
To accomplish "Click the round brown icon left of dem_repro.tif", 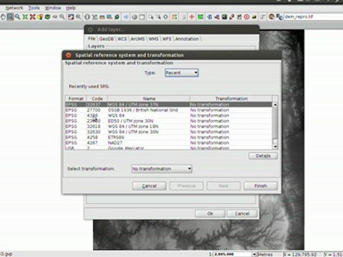I will coord(272,17).
